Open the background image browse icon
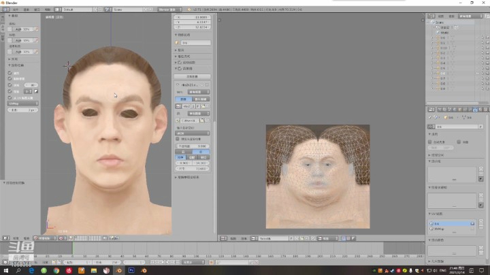The width and height of the screenshot is (490, 275). (178, 106)
